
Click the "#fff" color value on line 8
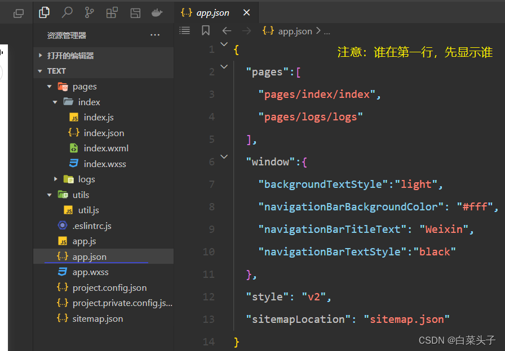[x=475, y=206]
